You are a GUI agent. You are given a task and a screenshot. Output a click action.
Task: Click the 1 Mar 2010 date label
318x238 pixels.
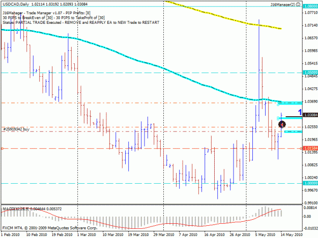86,235
